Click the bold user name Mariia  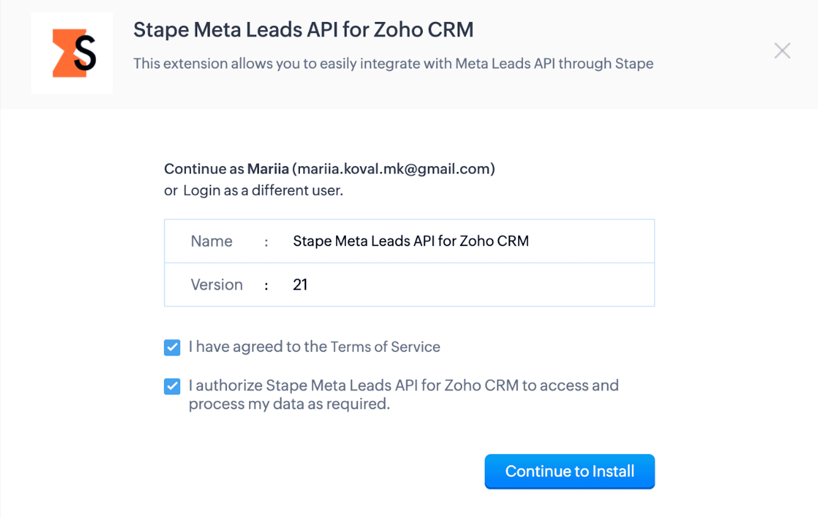[268, 169]
